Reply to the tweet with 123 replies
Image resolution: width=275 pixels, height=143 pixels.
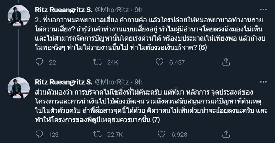pyautogui.click(x=40, y=135)
